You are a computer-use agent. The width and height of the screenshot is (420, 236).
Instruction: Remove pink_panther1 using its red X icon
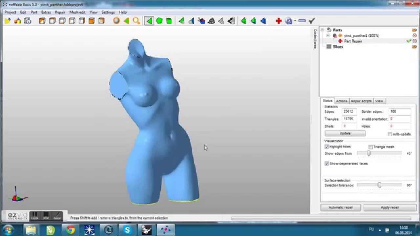tap(414, 35)
